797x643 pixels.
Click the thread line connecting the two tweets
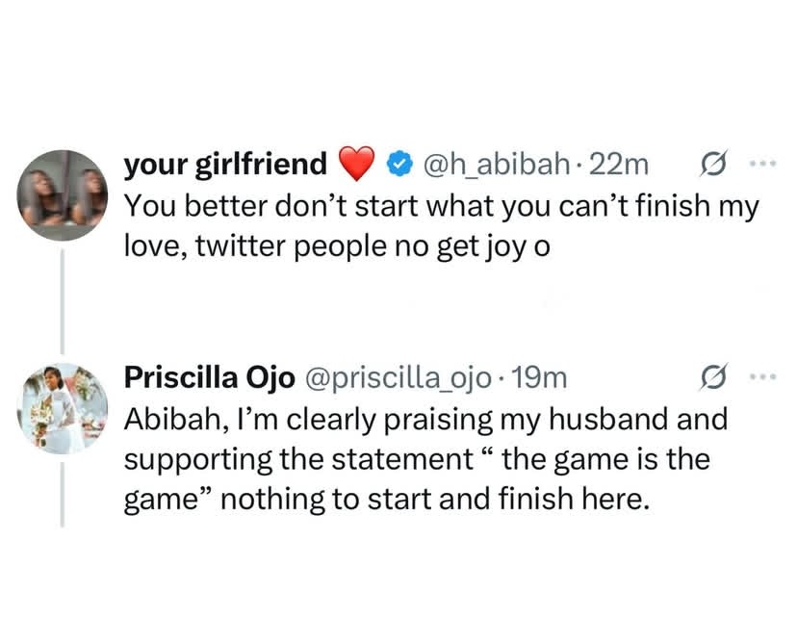click(63, 298)
